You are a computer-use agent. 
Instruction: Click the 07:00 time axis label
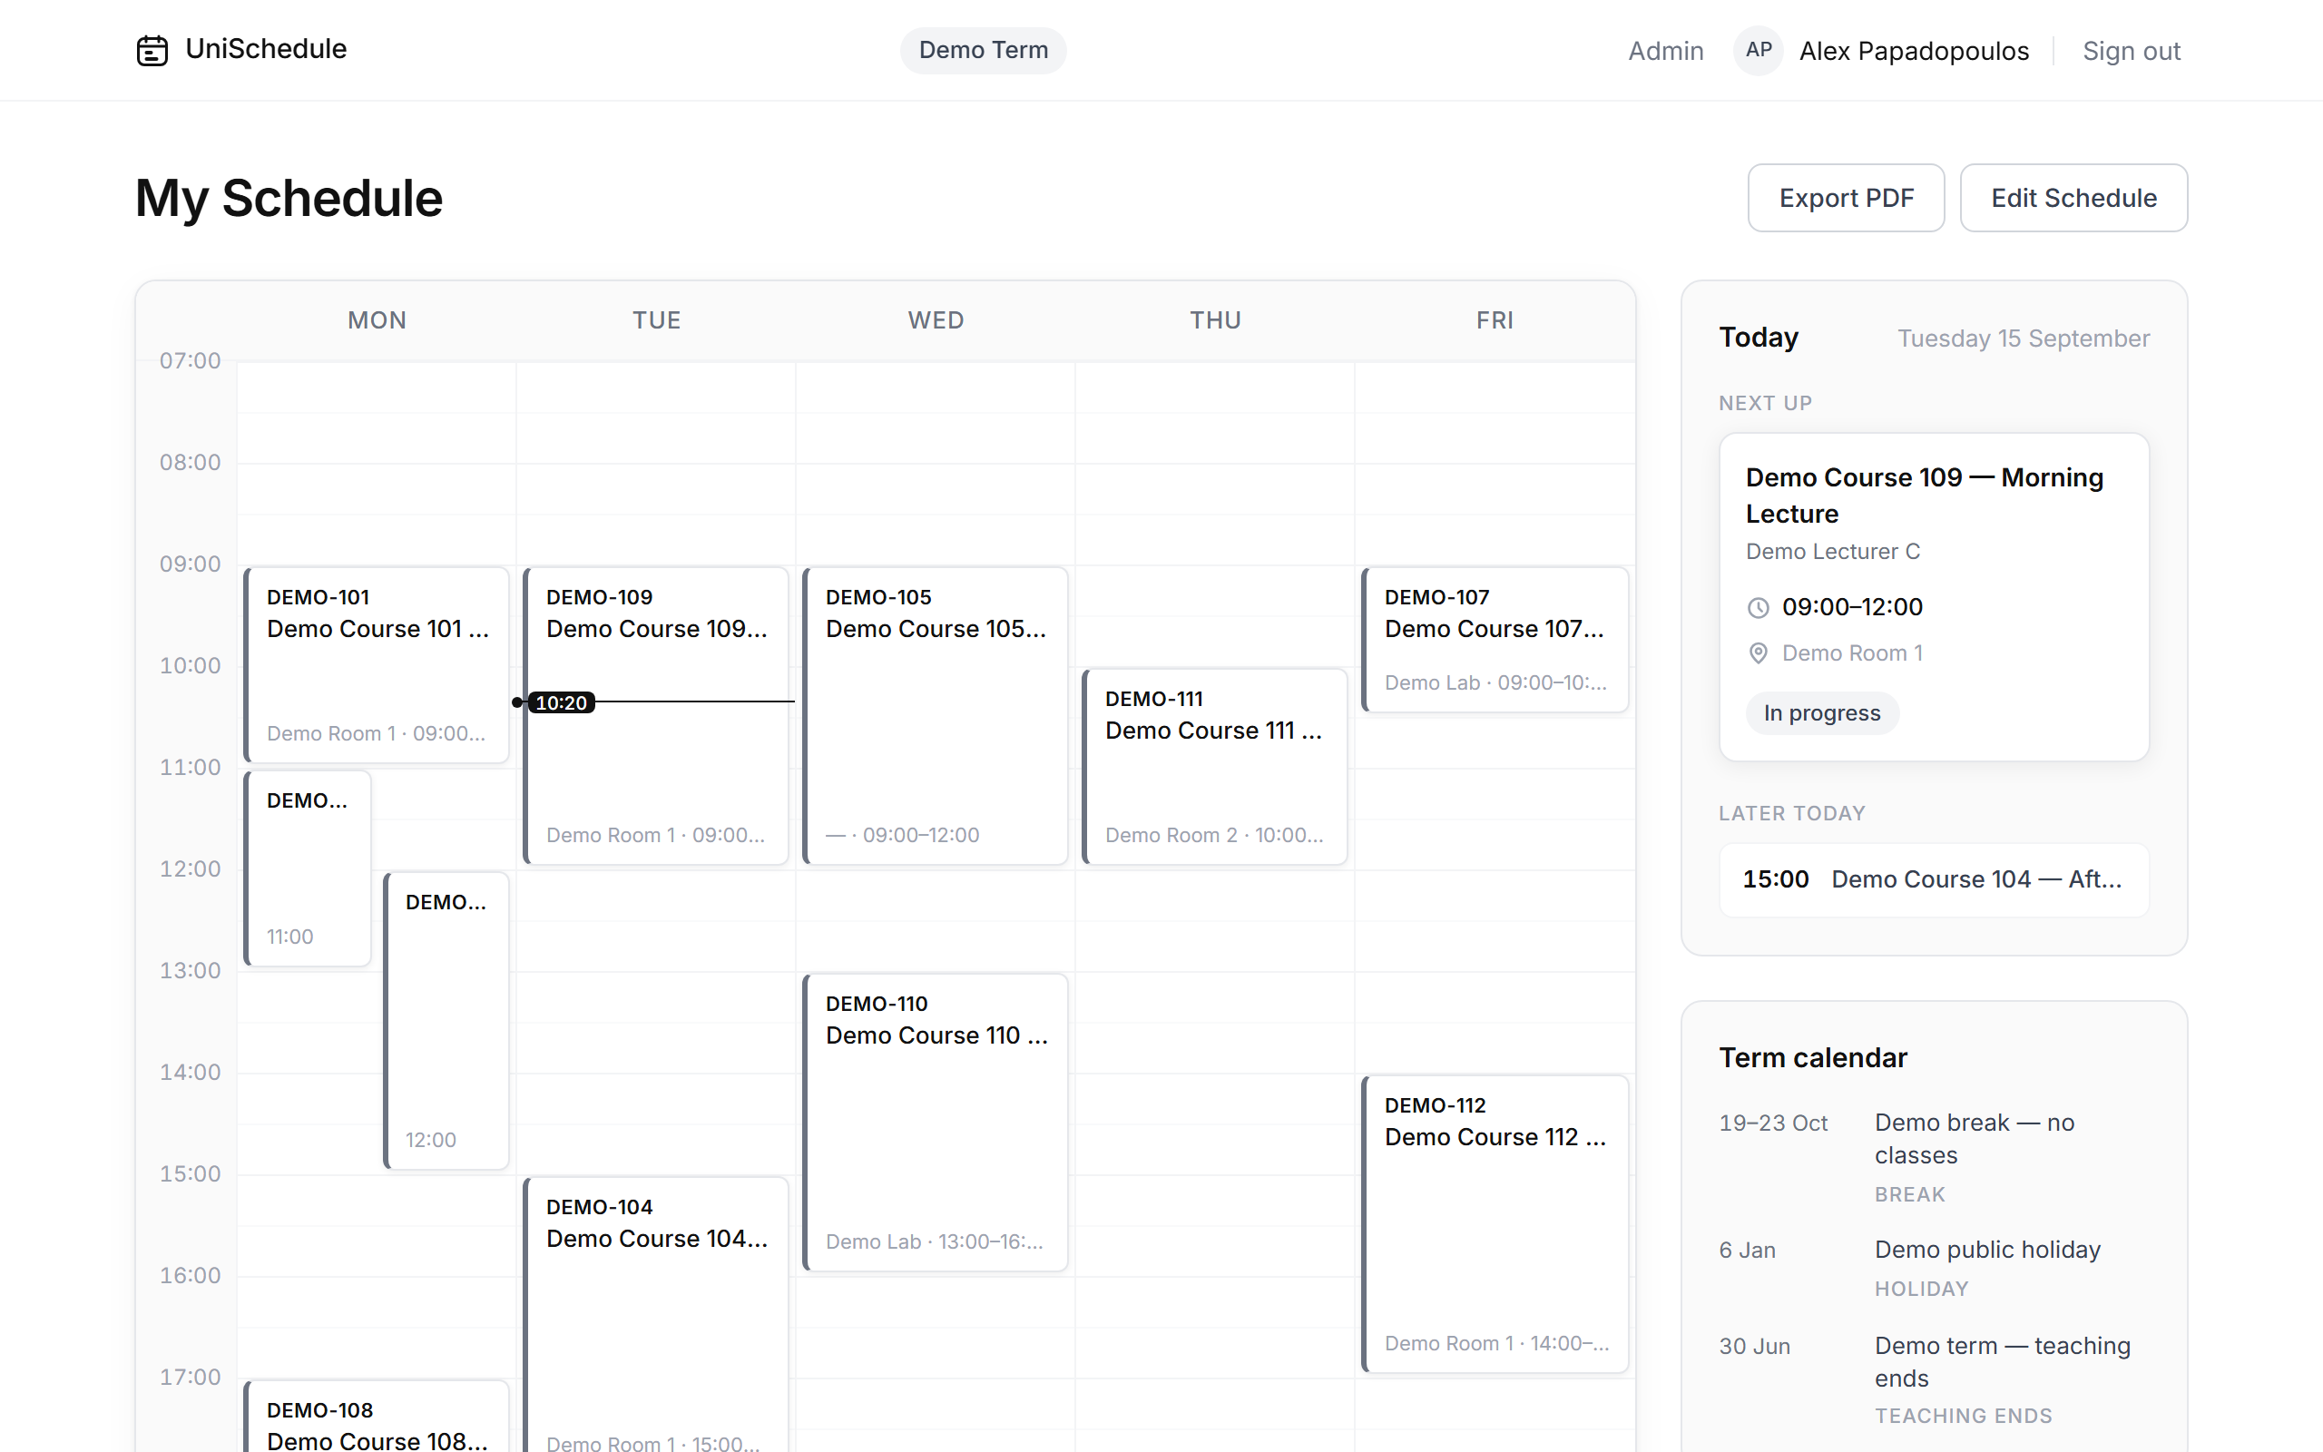pos(190,361)
